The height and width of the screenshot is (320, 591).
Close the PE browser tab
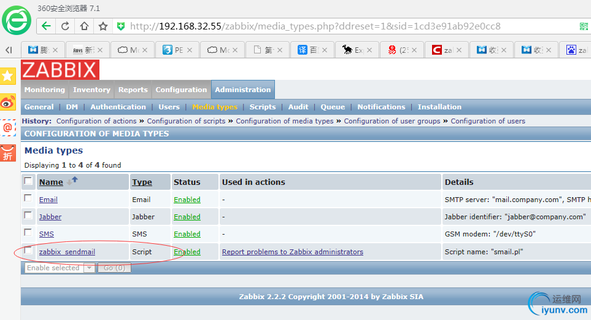190,50
